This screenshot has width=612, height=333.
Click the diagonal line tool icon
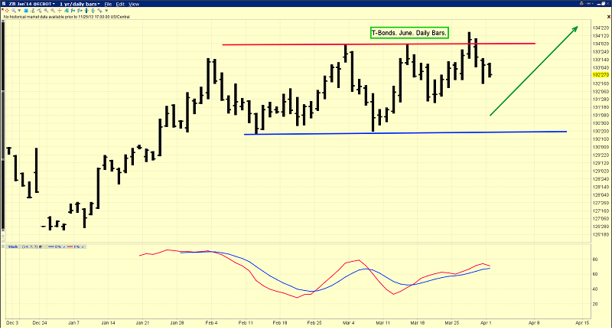(99, 11)
